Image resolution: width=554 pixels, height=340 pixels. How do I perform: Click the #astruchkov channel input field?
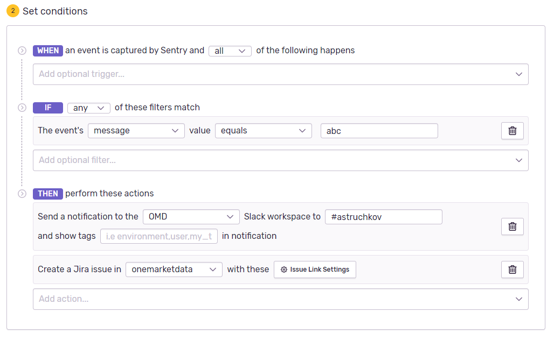[x=383, y=216]
